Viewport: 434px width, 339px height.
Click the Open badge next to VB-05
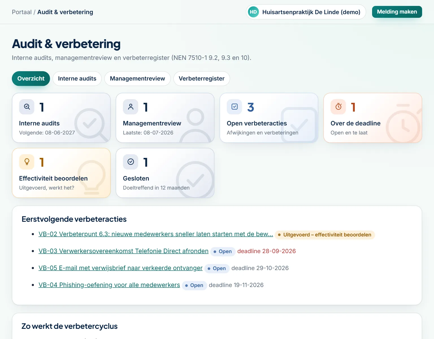pyautogui.click(x=217, y=268)
